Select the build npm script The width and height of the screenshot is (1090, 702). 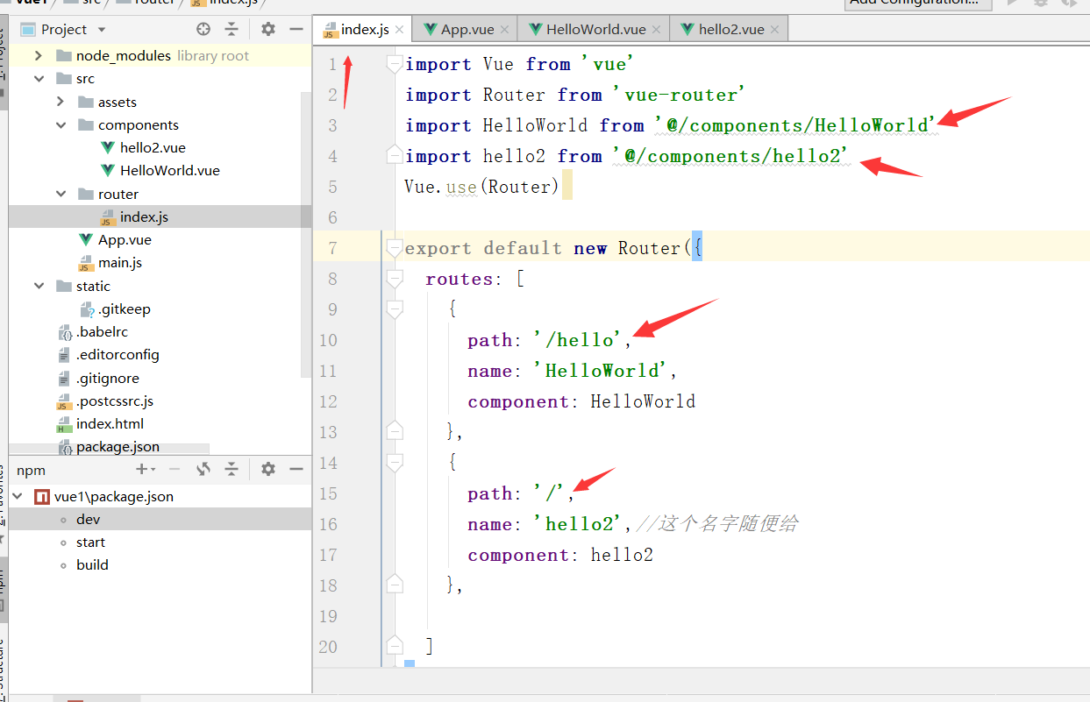[x=92, y=565]
